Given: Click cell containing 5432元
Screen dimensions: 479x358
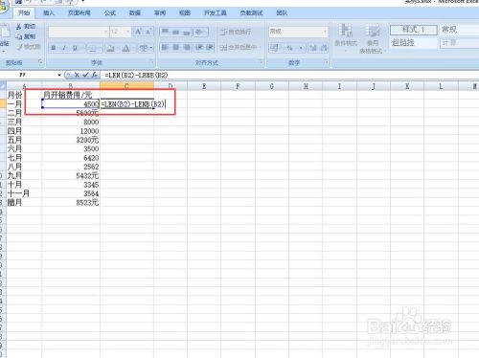Looking at the screenshot, I should (71, 175).
